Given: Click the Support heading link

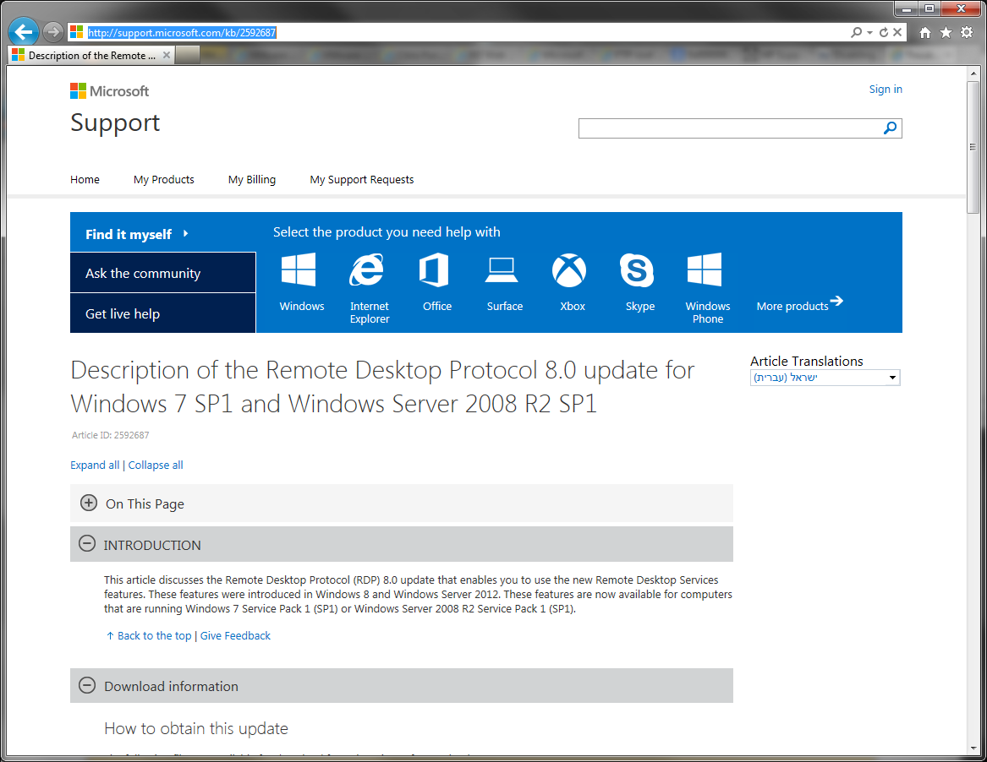Looking at the screenshot, I should [115, 122].
